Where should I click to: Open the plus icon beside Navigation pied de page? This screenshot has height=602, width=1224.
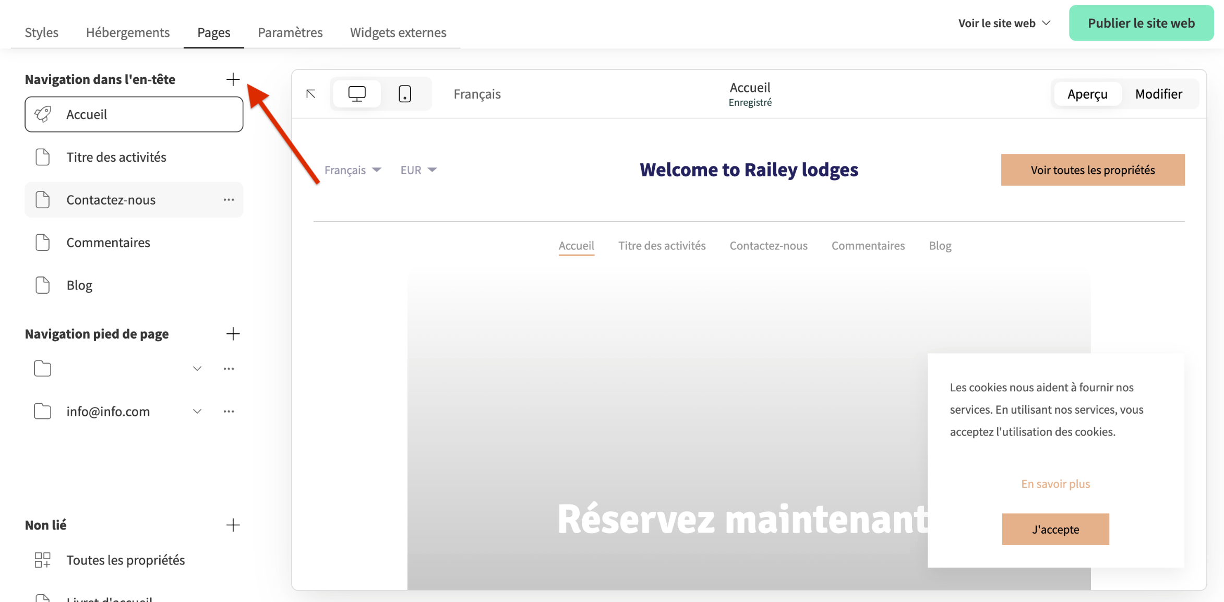click(x=233, y=334)
